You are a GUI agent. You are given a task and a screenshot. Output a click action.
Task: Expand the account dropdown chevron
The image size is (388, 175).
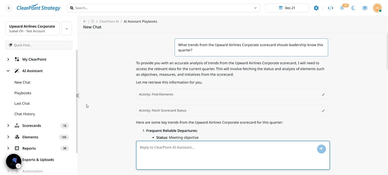pyautogui.click(x=67, y=28)
